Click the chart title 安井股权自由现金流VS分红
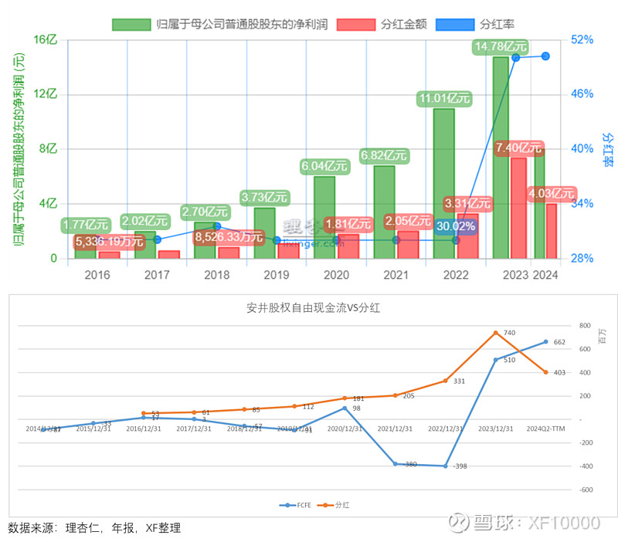Screen dimensions: 618x542 pyautogui.click(x=314, y=308)
